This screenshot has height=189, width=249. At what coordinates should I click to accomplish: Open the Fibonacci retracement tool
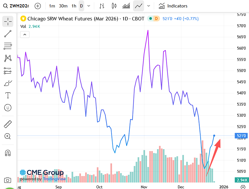pyautogui.click(x=8, y=46)
